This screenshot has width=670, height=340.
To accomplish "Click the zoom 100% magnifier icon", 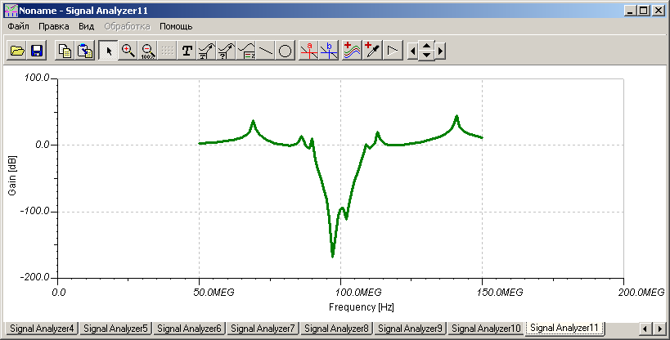I will coord(147,51).
